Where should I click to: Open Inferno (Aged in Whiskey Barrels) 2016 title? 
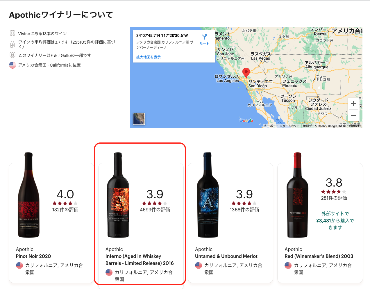(140, 260)
